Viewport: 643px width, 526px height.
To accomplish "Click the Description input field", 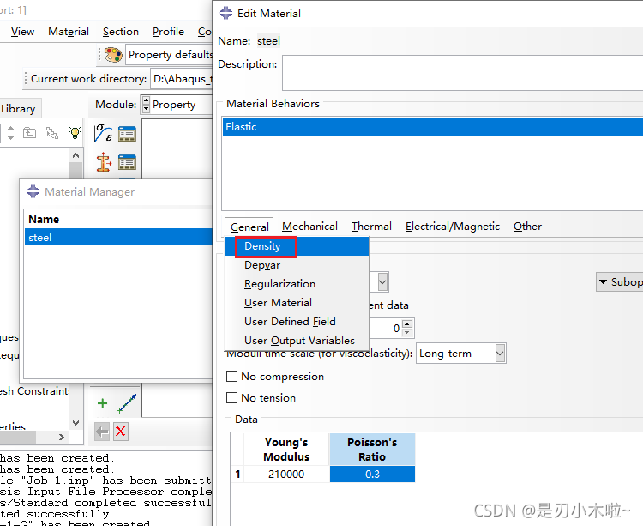I will coord(463,73).
